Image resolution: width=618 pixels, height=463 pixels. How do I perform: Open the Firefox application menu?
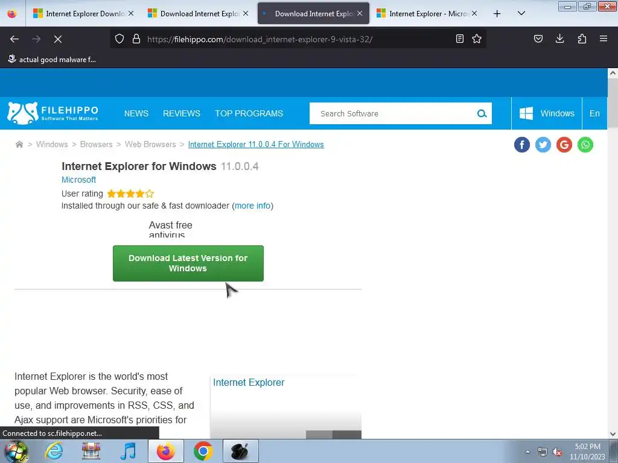pos(604,39)
